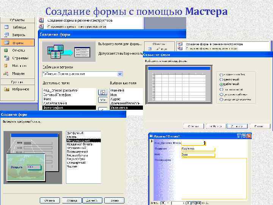273x205 pixels.
Task: Move all fields right with double arrow button
Action: point(103,100)
